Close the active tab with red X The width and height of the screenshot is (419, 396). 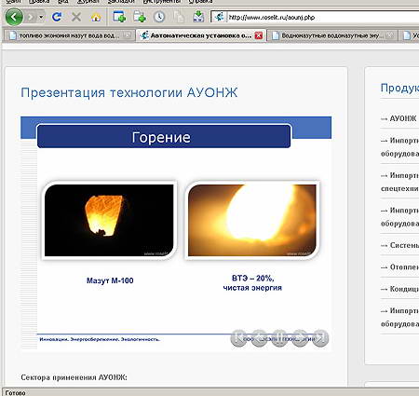[259, 35]
